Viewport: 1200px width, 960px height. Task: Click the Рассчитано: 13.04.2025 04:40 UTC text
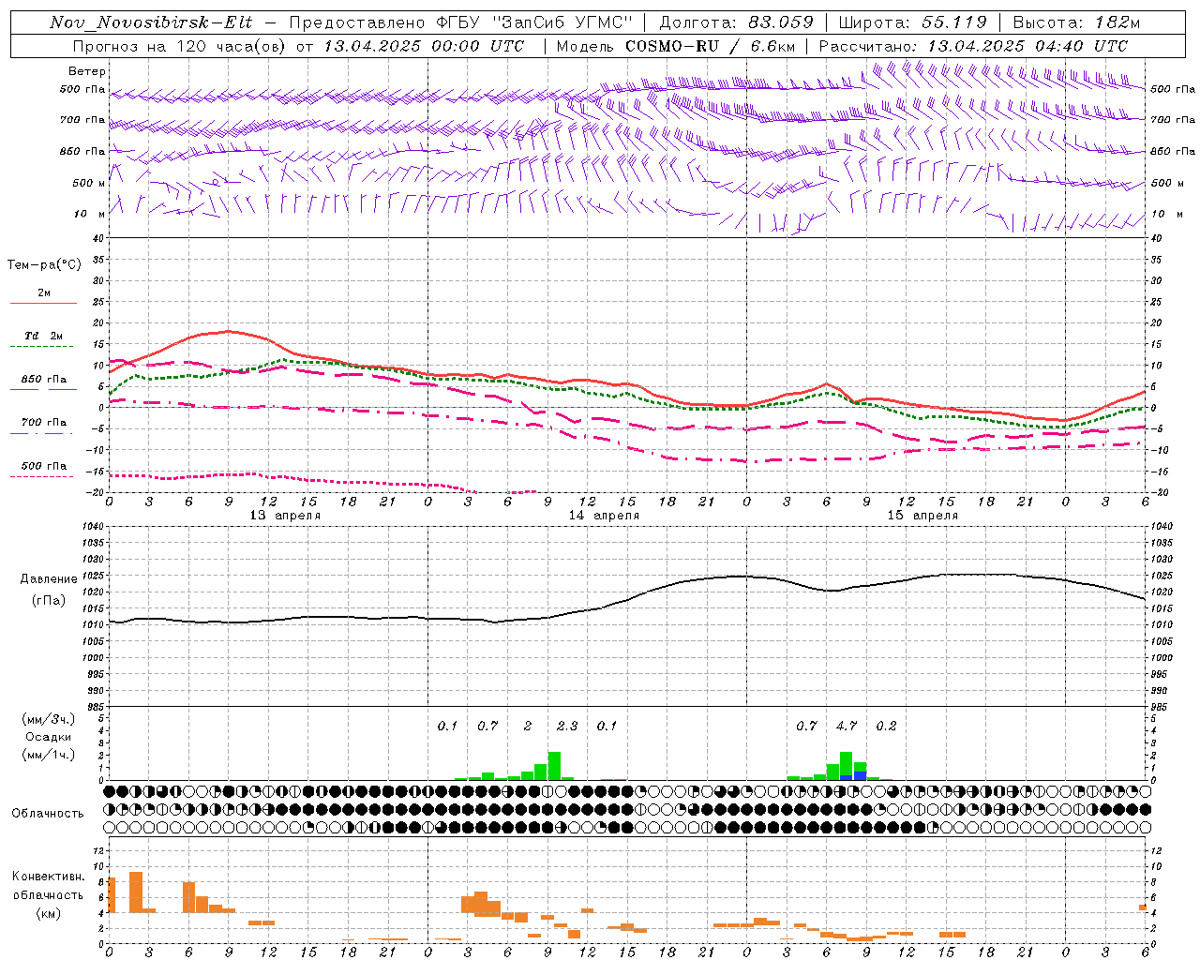click(973, 46)
